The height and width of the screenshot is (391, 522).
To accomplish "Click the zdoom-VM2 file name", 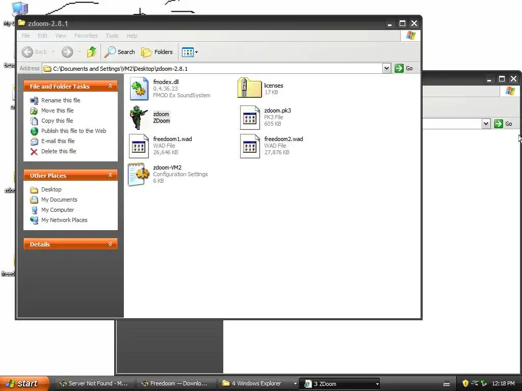I will [x=167, y=167].
